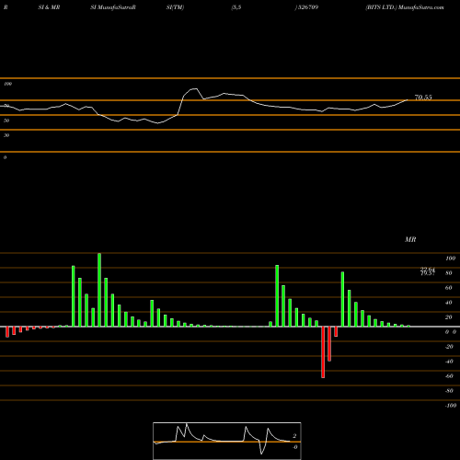
Task: Click the 20 label on the MR axis
Action: (x=449, y=317)
